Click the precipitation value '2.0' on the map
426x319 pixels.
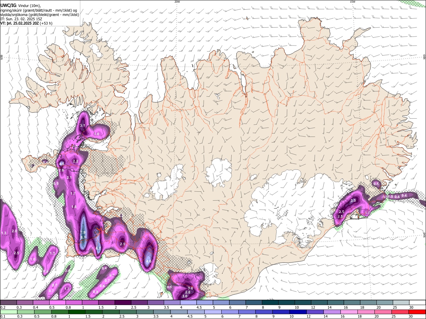(14, 231)
